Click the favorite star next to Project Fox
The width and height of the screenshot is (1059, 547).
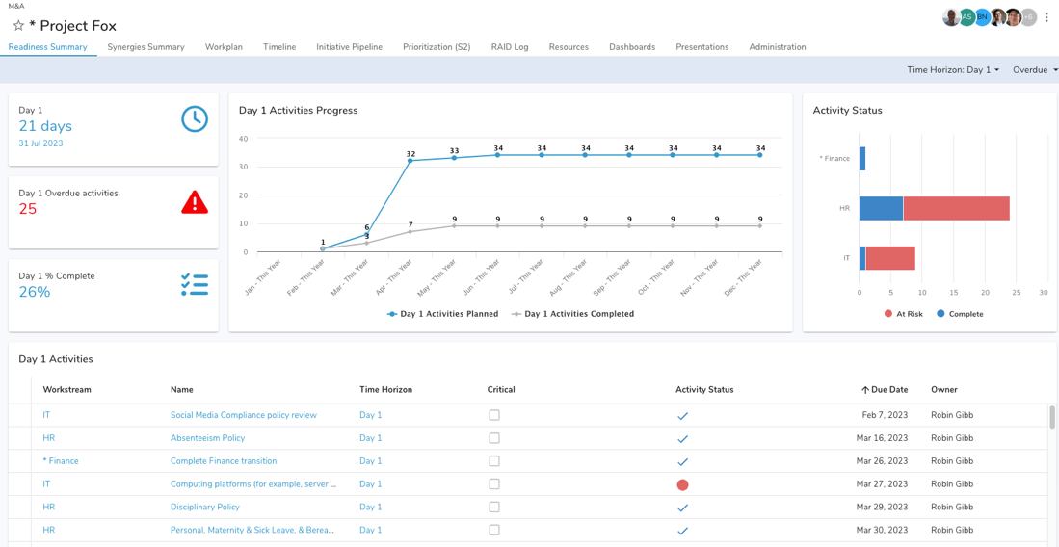coord(18,26)
